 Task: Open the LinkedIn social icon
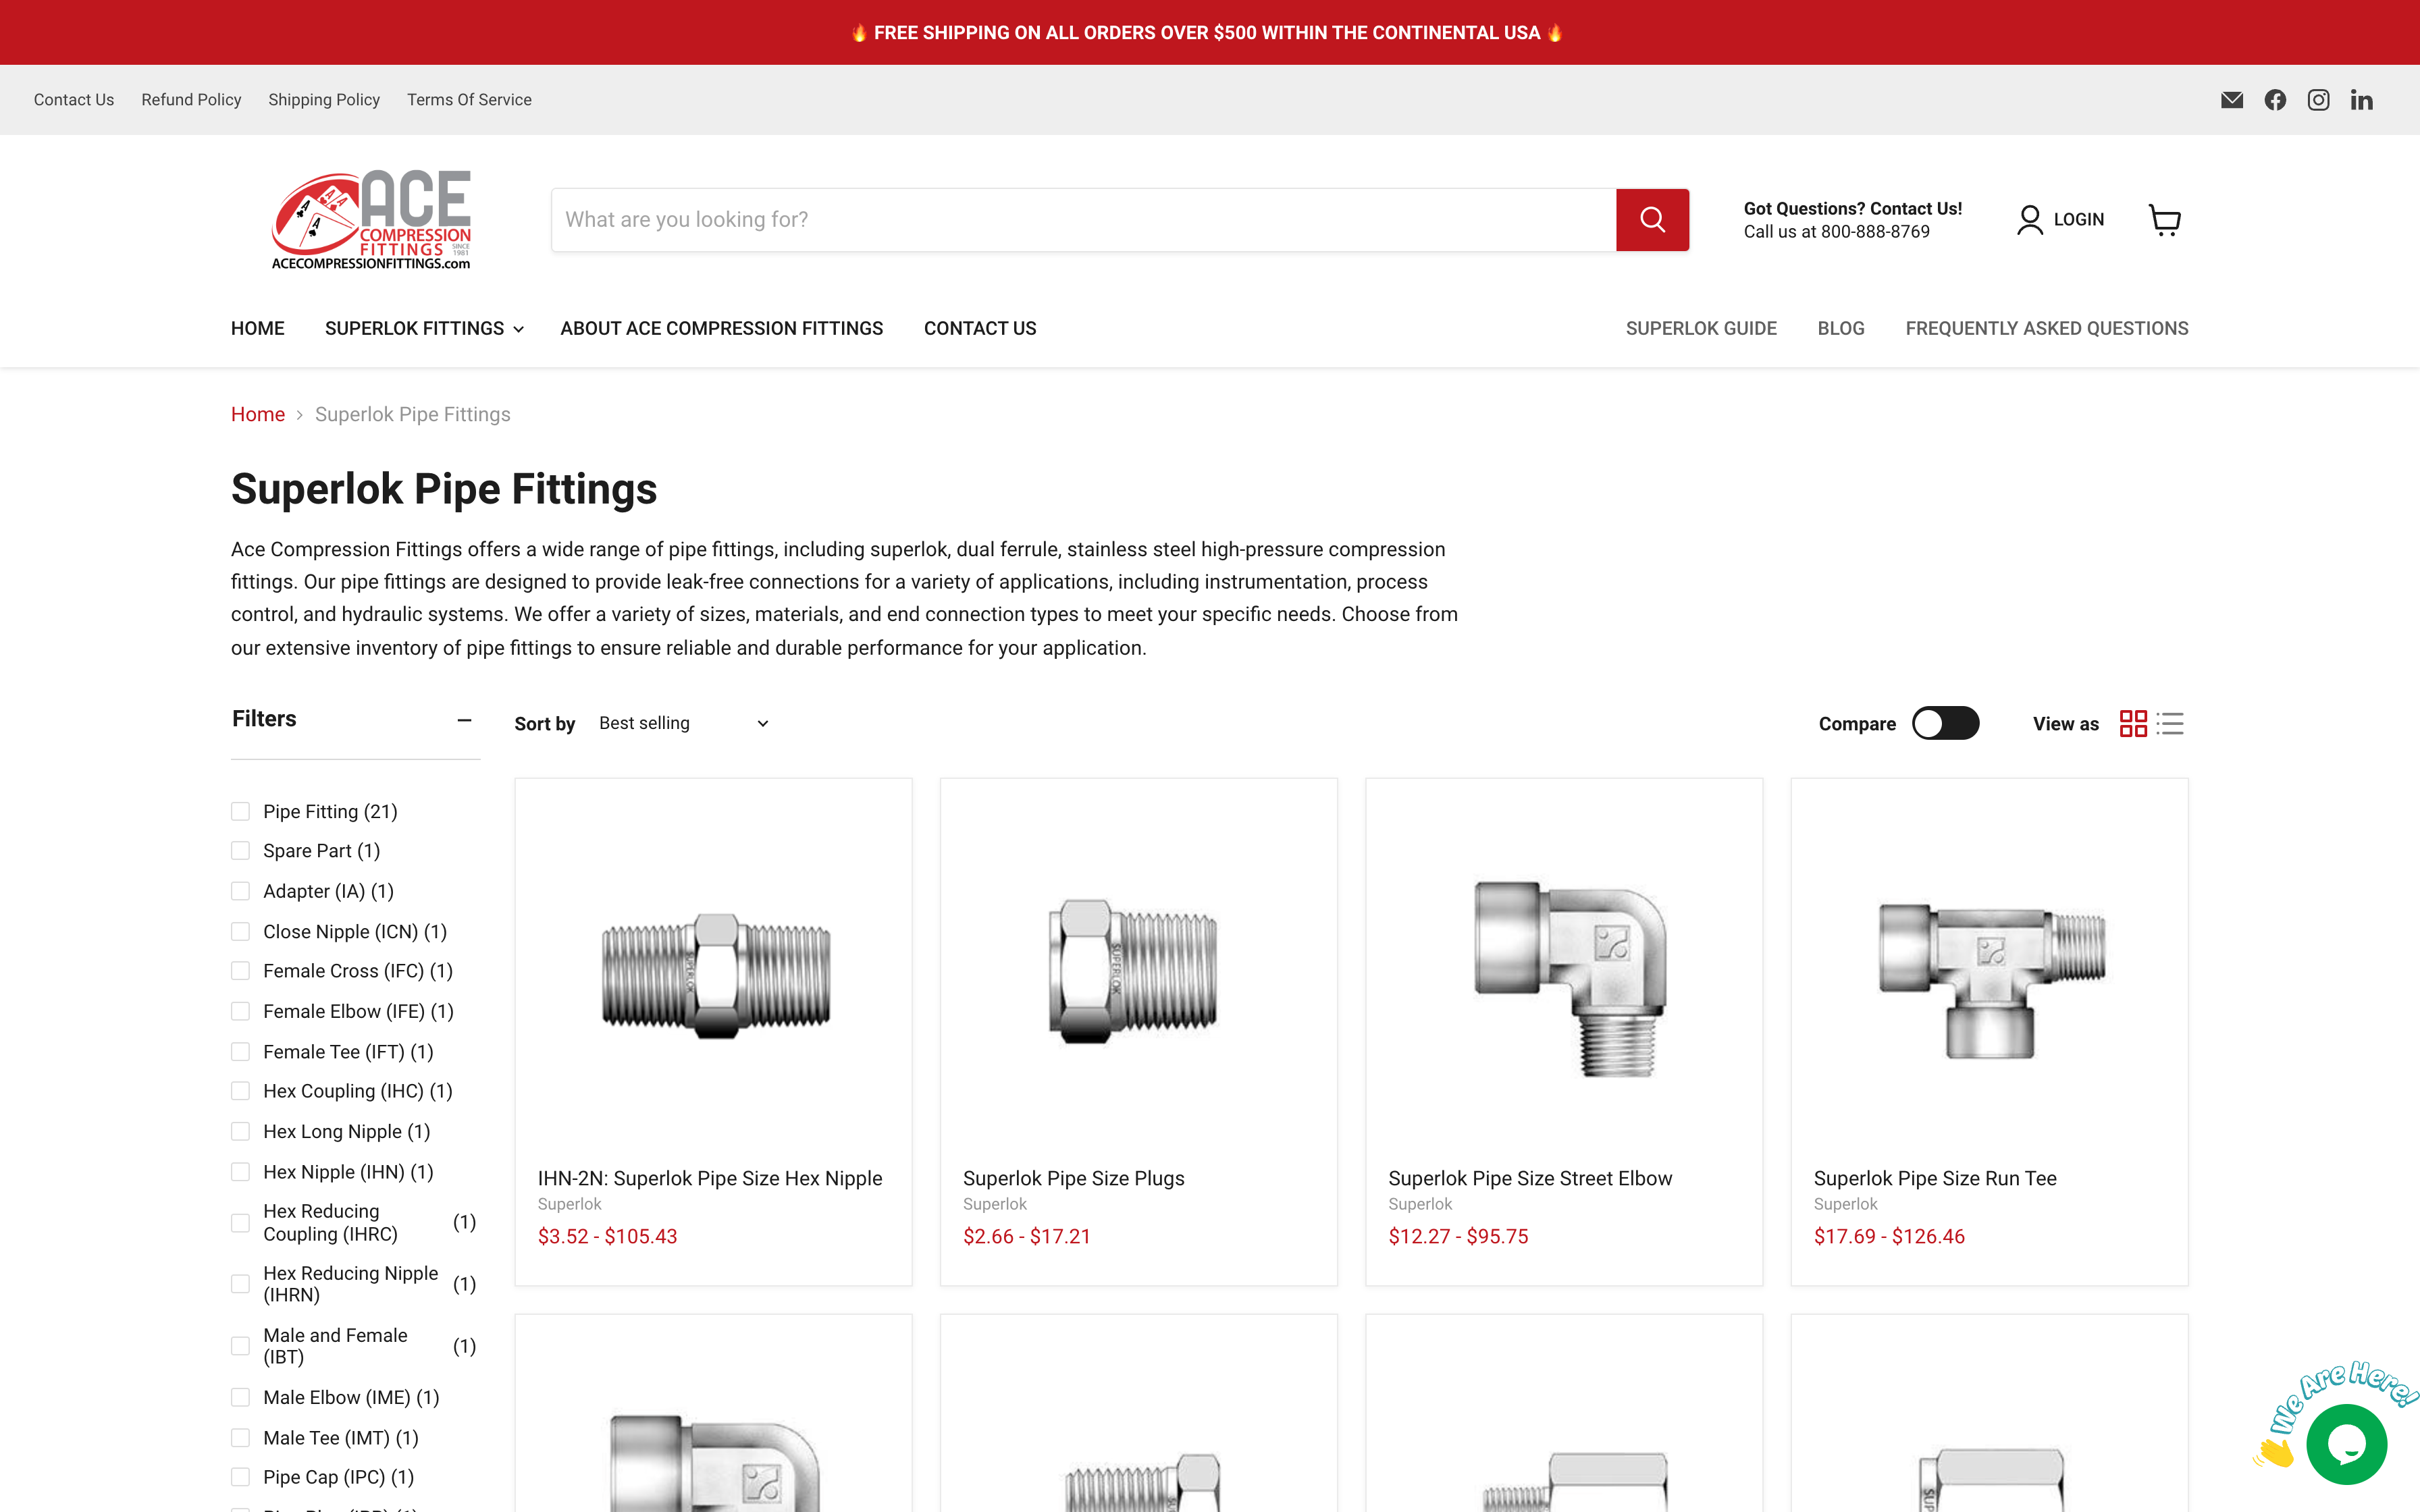point(2361,99)
